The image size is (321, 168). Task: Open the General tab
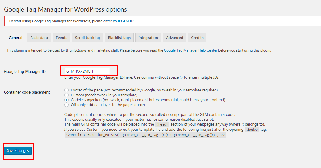(x=16, y=38)
